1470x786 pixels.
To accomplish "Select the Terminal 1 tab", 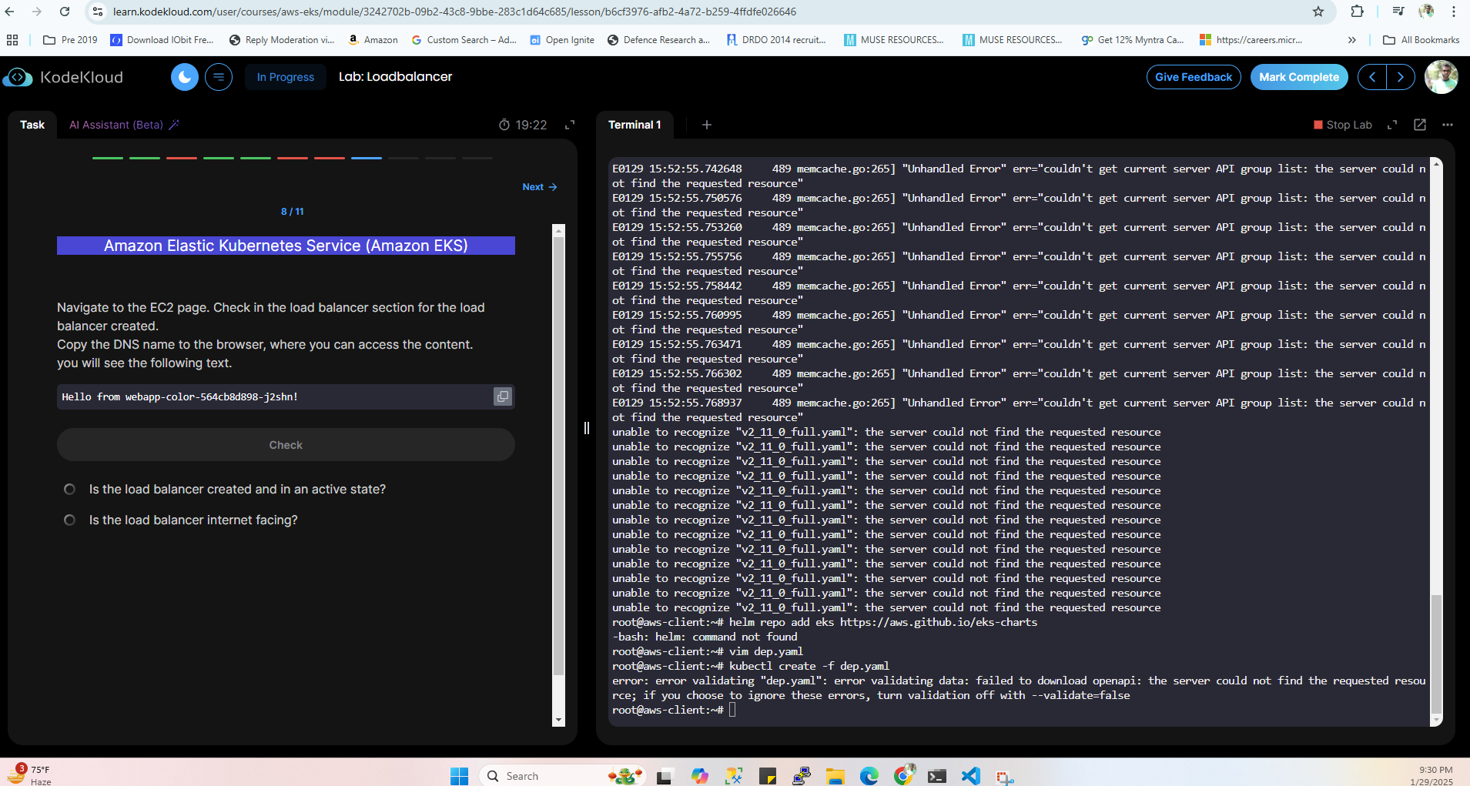I will coord(635,125).
